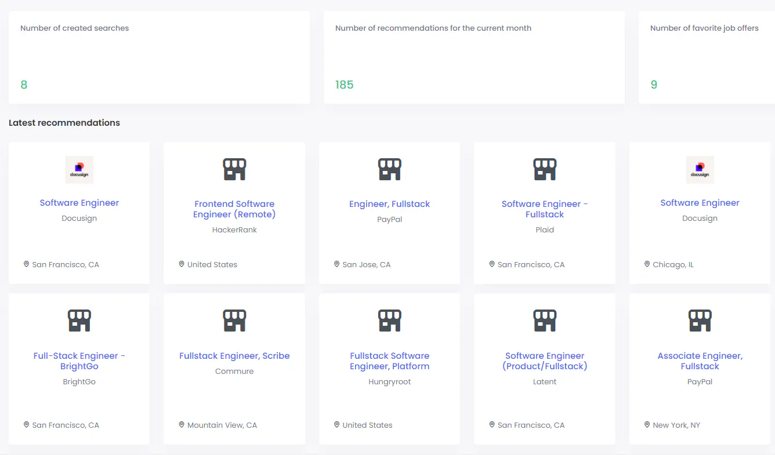This screenshot has width=775, height=455.
Task: Click the "New York, NY" location text
Action: (676, 425)
